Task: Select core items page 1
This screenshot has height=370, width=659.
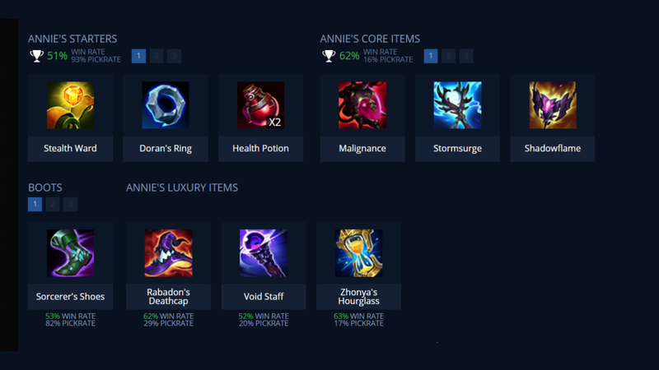Action: click(431, 56)
